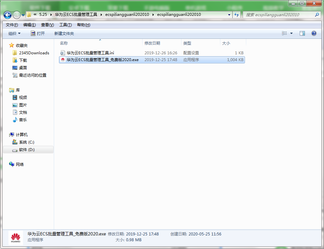Open 最近访问的位置
This screenshot has width=324, height=249.
click(33, 75)
